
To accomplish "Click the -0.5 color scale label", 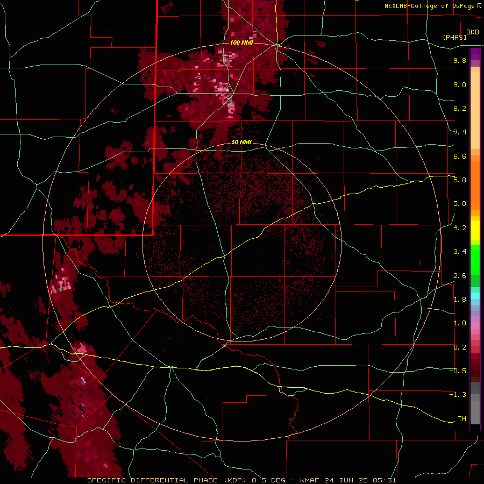I will [x=458, y=371].
